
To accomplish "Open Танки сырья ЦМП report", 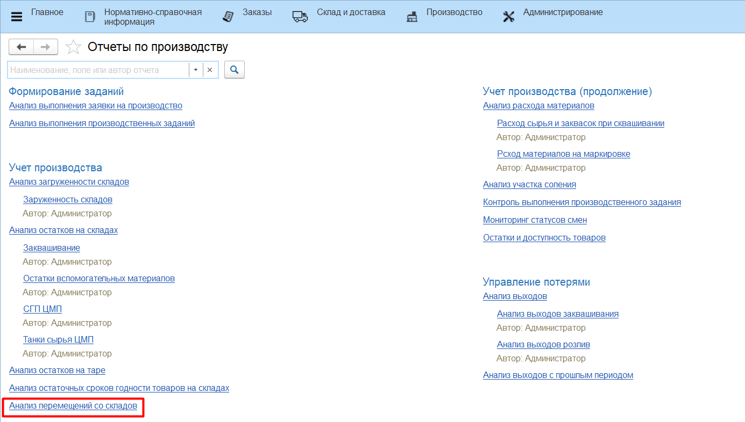I will (58, 340).
